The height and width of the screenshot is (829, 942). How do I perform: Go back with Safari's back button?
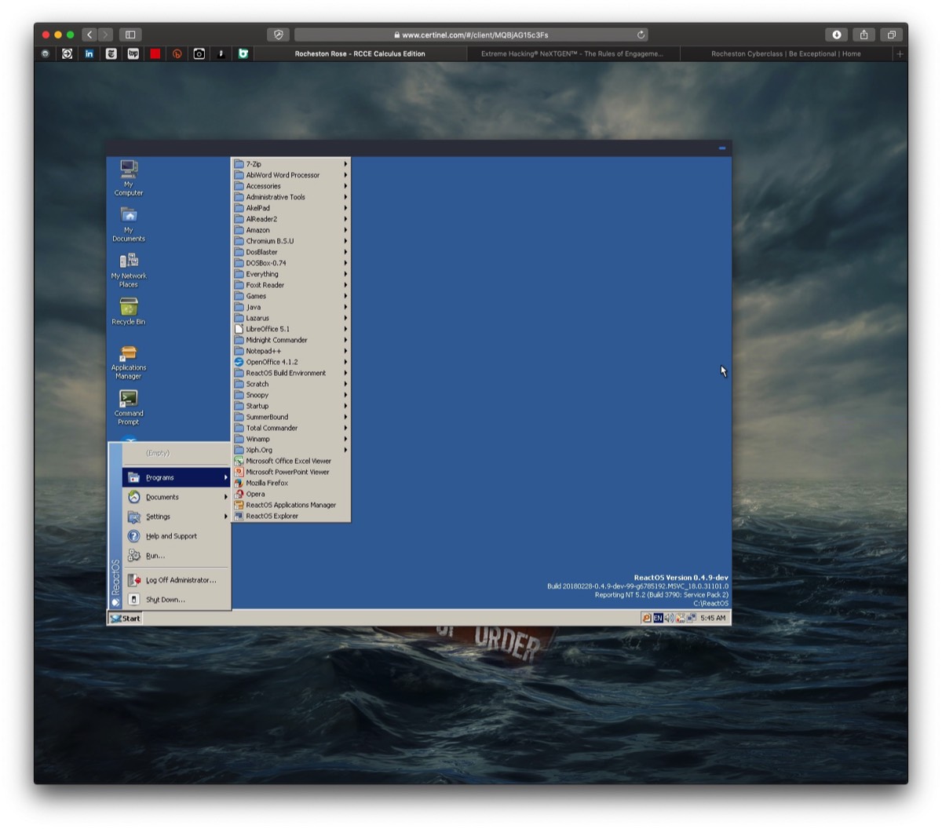(x=89, y=35)
